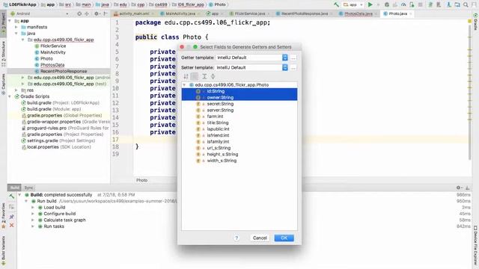Open Search Everywhere magnifier icon
479x269 pixels.
tap(466, 4)
